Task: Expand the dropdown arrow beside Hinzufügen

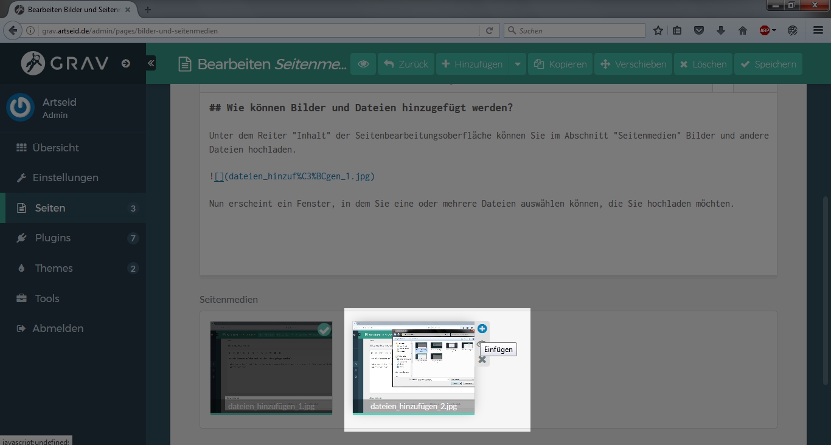Action: click(x=518, y=64)
